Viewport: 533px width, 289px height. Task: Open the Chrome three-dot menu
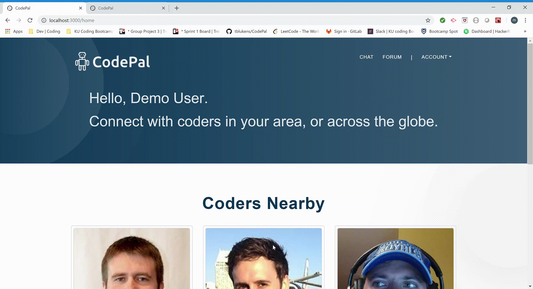point(525,20)
